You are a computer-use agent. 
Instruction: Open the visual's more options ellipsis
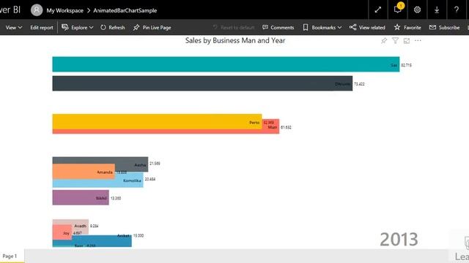point(418,41)
